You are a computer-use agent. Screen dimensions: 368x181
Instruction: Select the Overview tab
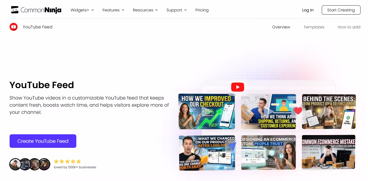(281, 27)
